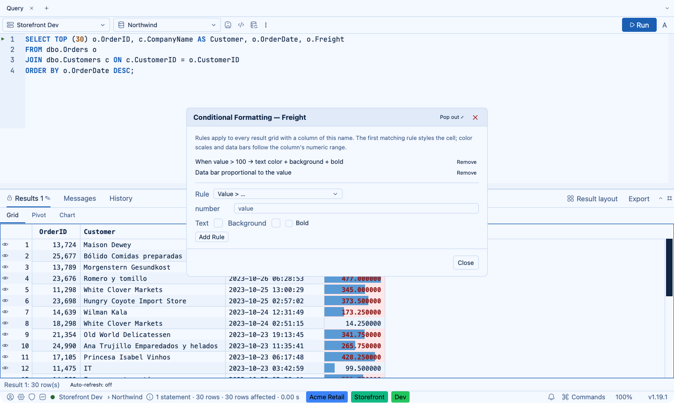Toggle the Bold checkbox in formatting rule
674x403 pixels.
click(x=289, y=223)
